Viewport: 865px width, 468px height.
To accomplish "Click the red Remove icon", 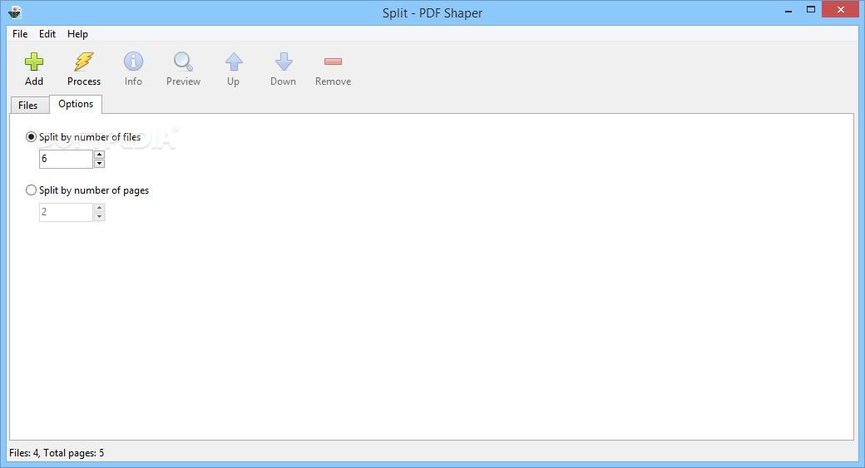I will coord(334,62).
